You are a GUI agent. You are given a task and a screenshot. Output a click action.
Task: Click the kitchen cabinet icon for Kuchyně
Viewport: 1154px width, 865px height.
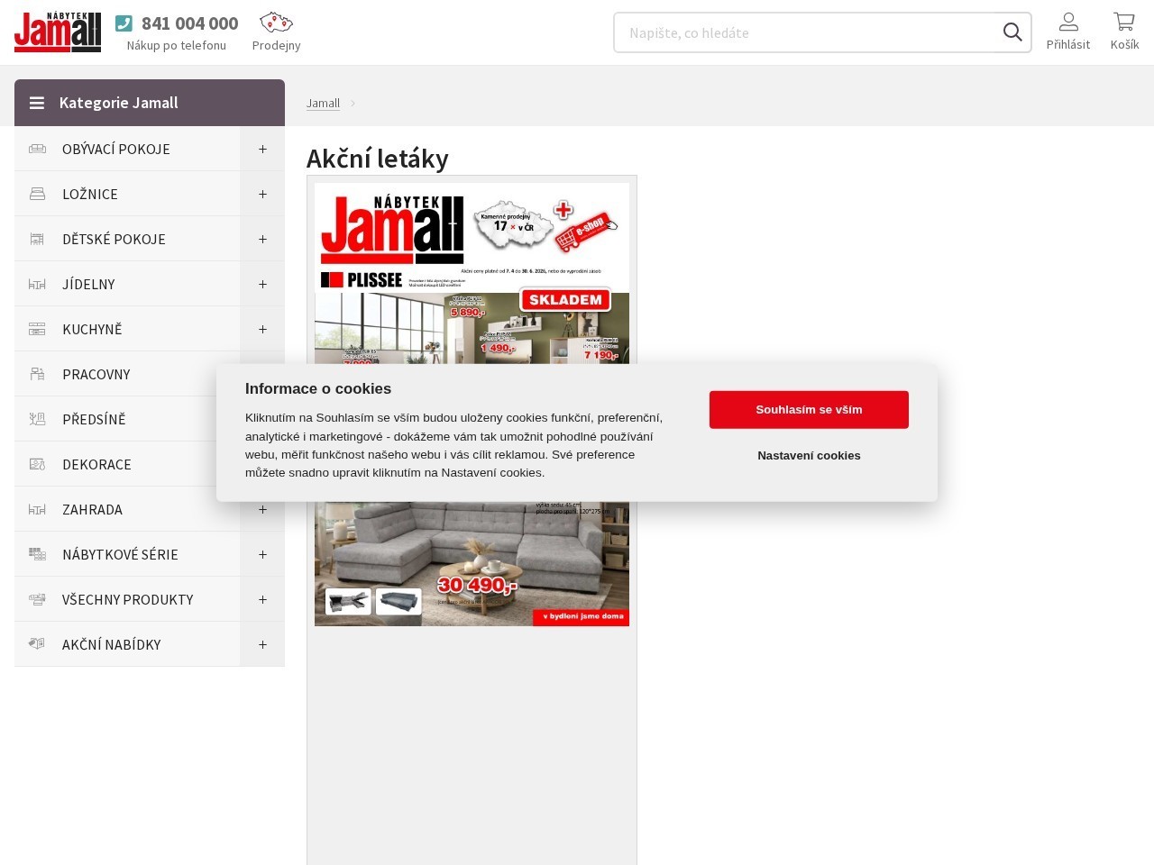(37, 329)
